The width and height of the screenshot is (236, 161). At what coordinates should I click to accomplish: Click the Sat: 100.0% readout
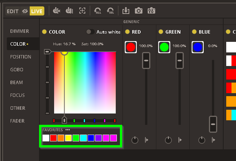(x=92, y=44)
